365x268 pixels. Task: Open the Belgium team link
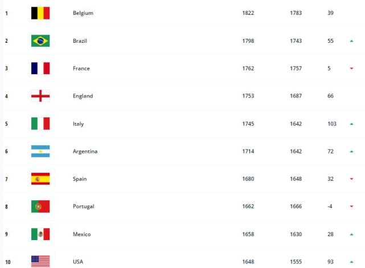pyautogui.click(x=83, y=13)
